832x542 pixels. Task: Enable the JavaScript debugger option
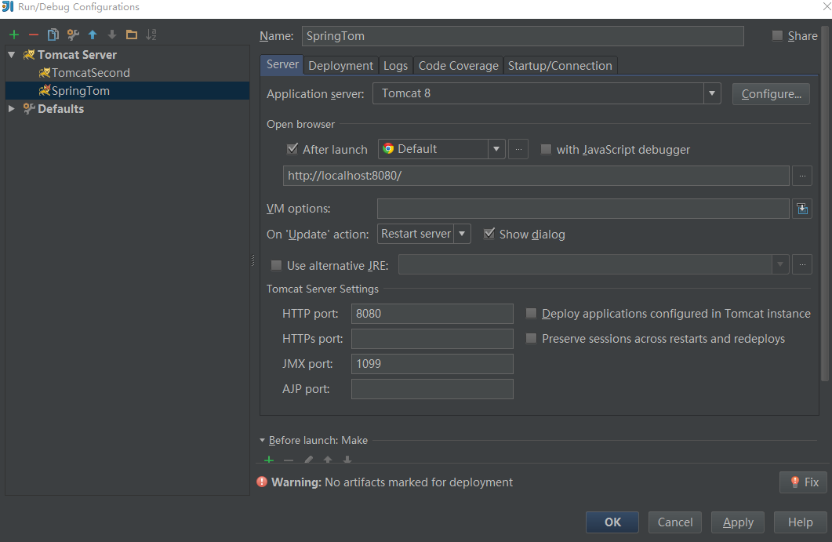547,149
